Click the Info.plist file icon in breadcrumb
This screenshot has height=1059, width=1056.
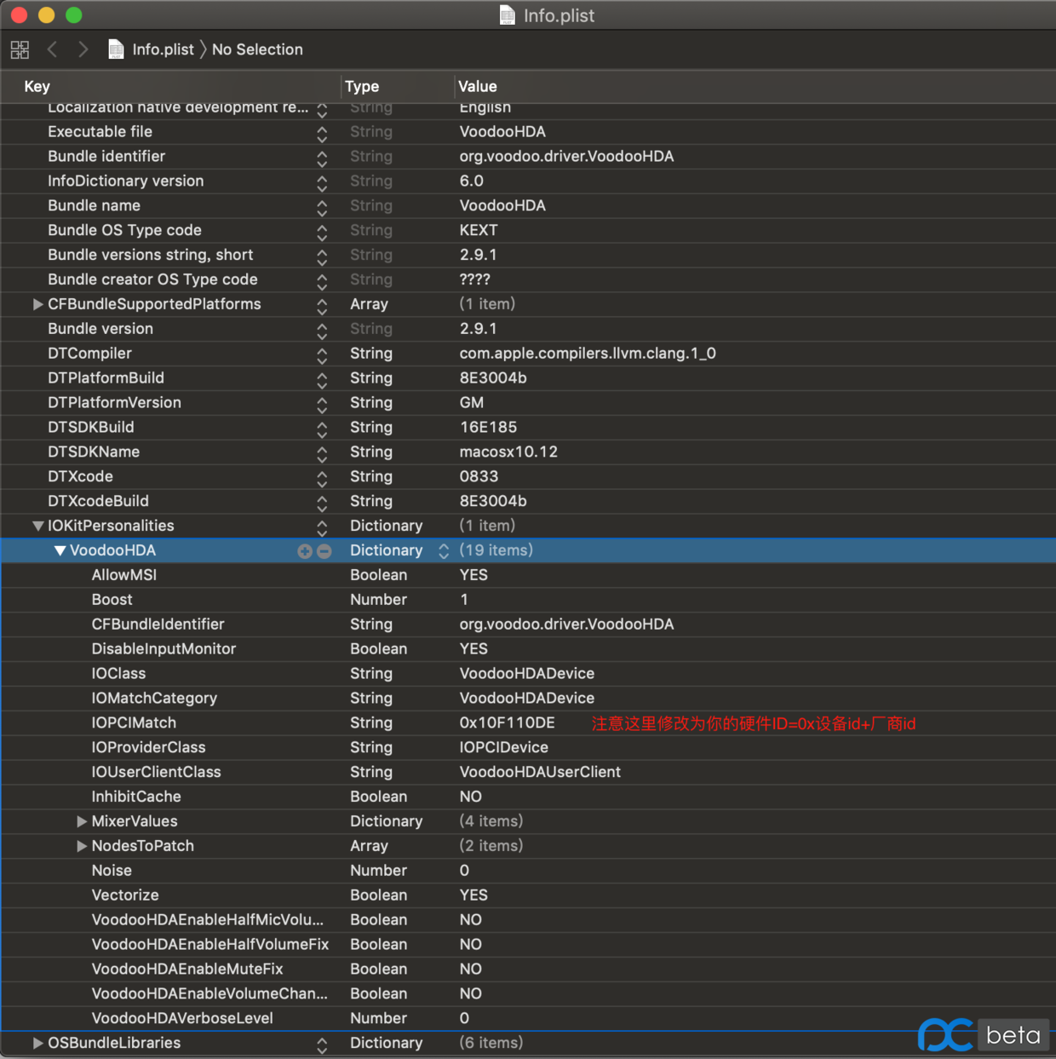(116, 49)
